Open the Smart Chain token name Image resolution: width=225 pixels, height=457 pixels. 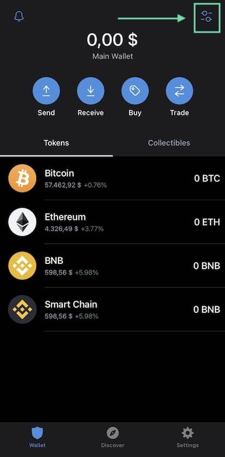pyautogui.click(x=71, y=305)
